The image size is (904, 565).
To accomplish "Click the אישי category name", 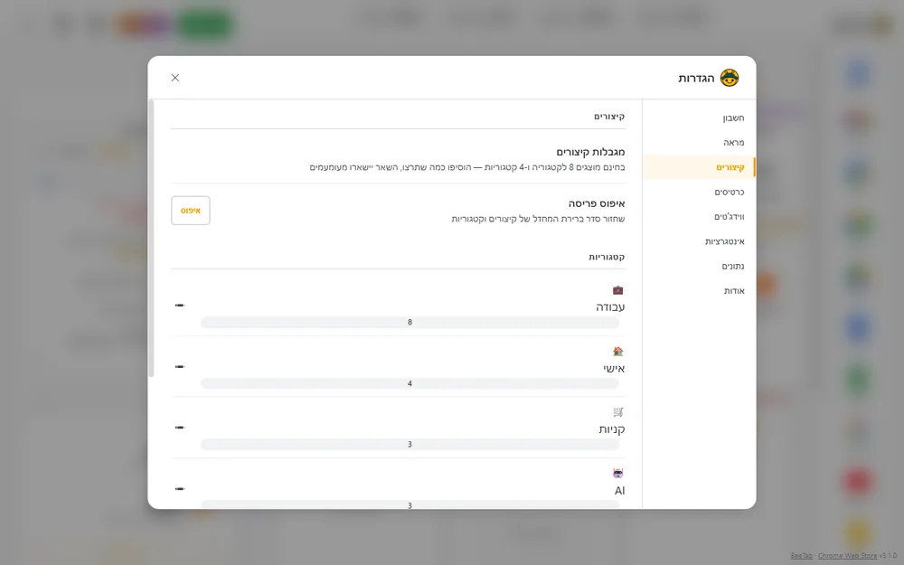I will point(614,369).
